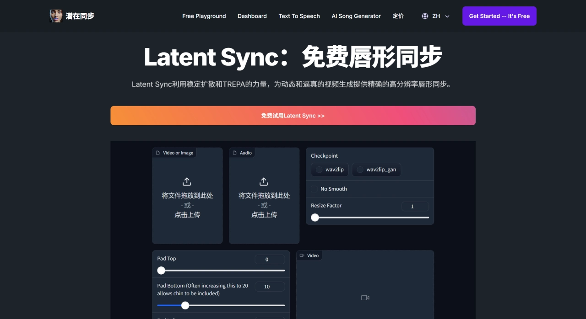Image resolution: width=586 pixels, height=319 pixels.
Task: Go to Dashboard in the navigation
Action: pos(252,16)
